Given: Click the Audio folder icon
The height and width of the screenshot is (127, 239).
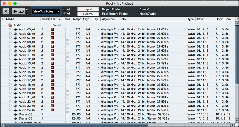Looking at the screenshot, I should pyautogui.click(x=10, y=25).
